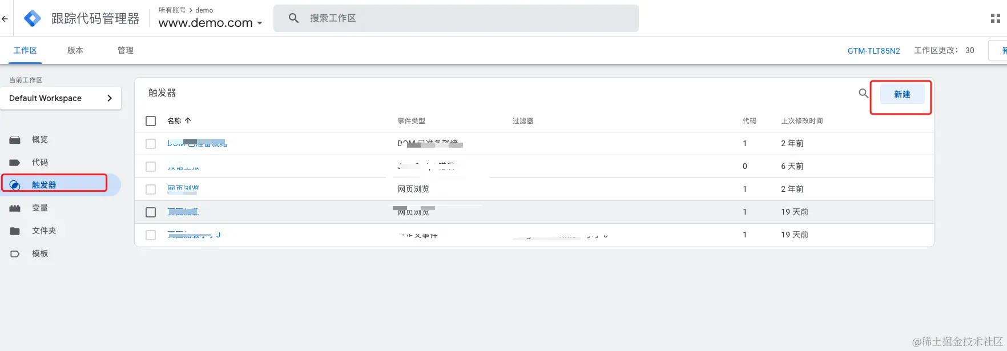The image size is (1007, 351).
Task: Open the last trigger name link
Action: click(x=194, y=235)
